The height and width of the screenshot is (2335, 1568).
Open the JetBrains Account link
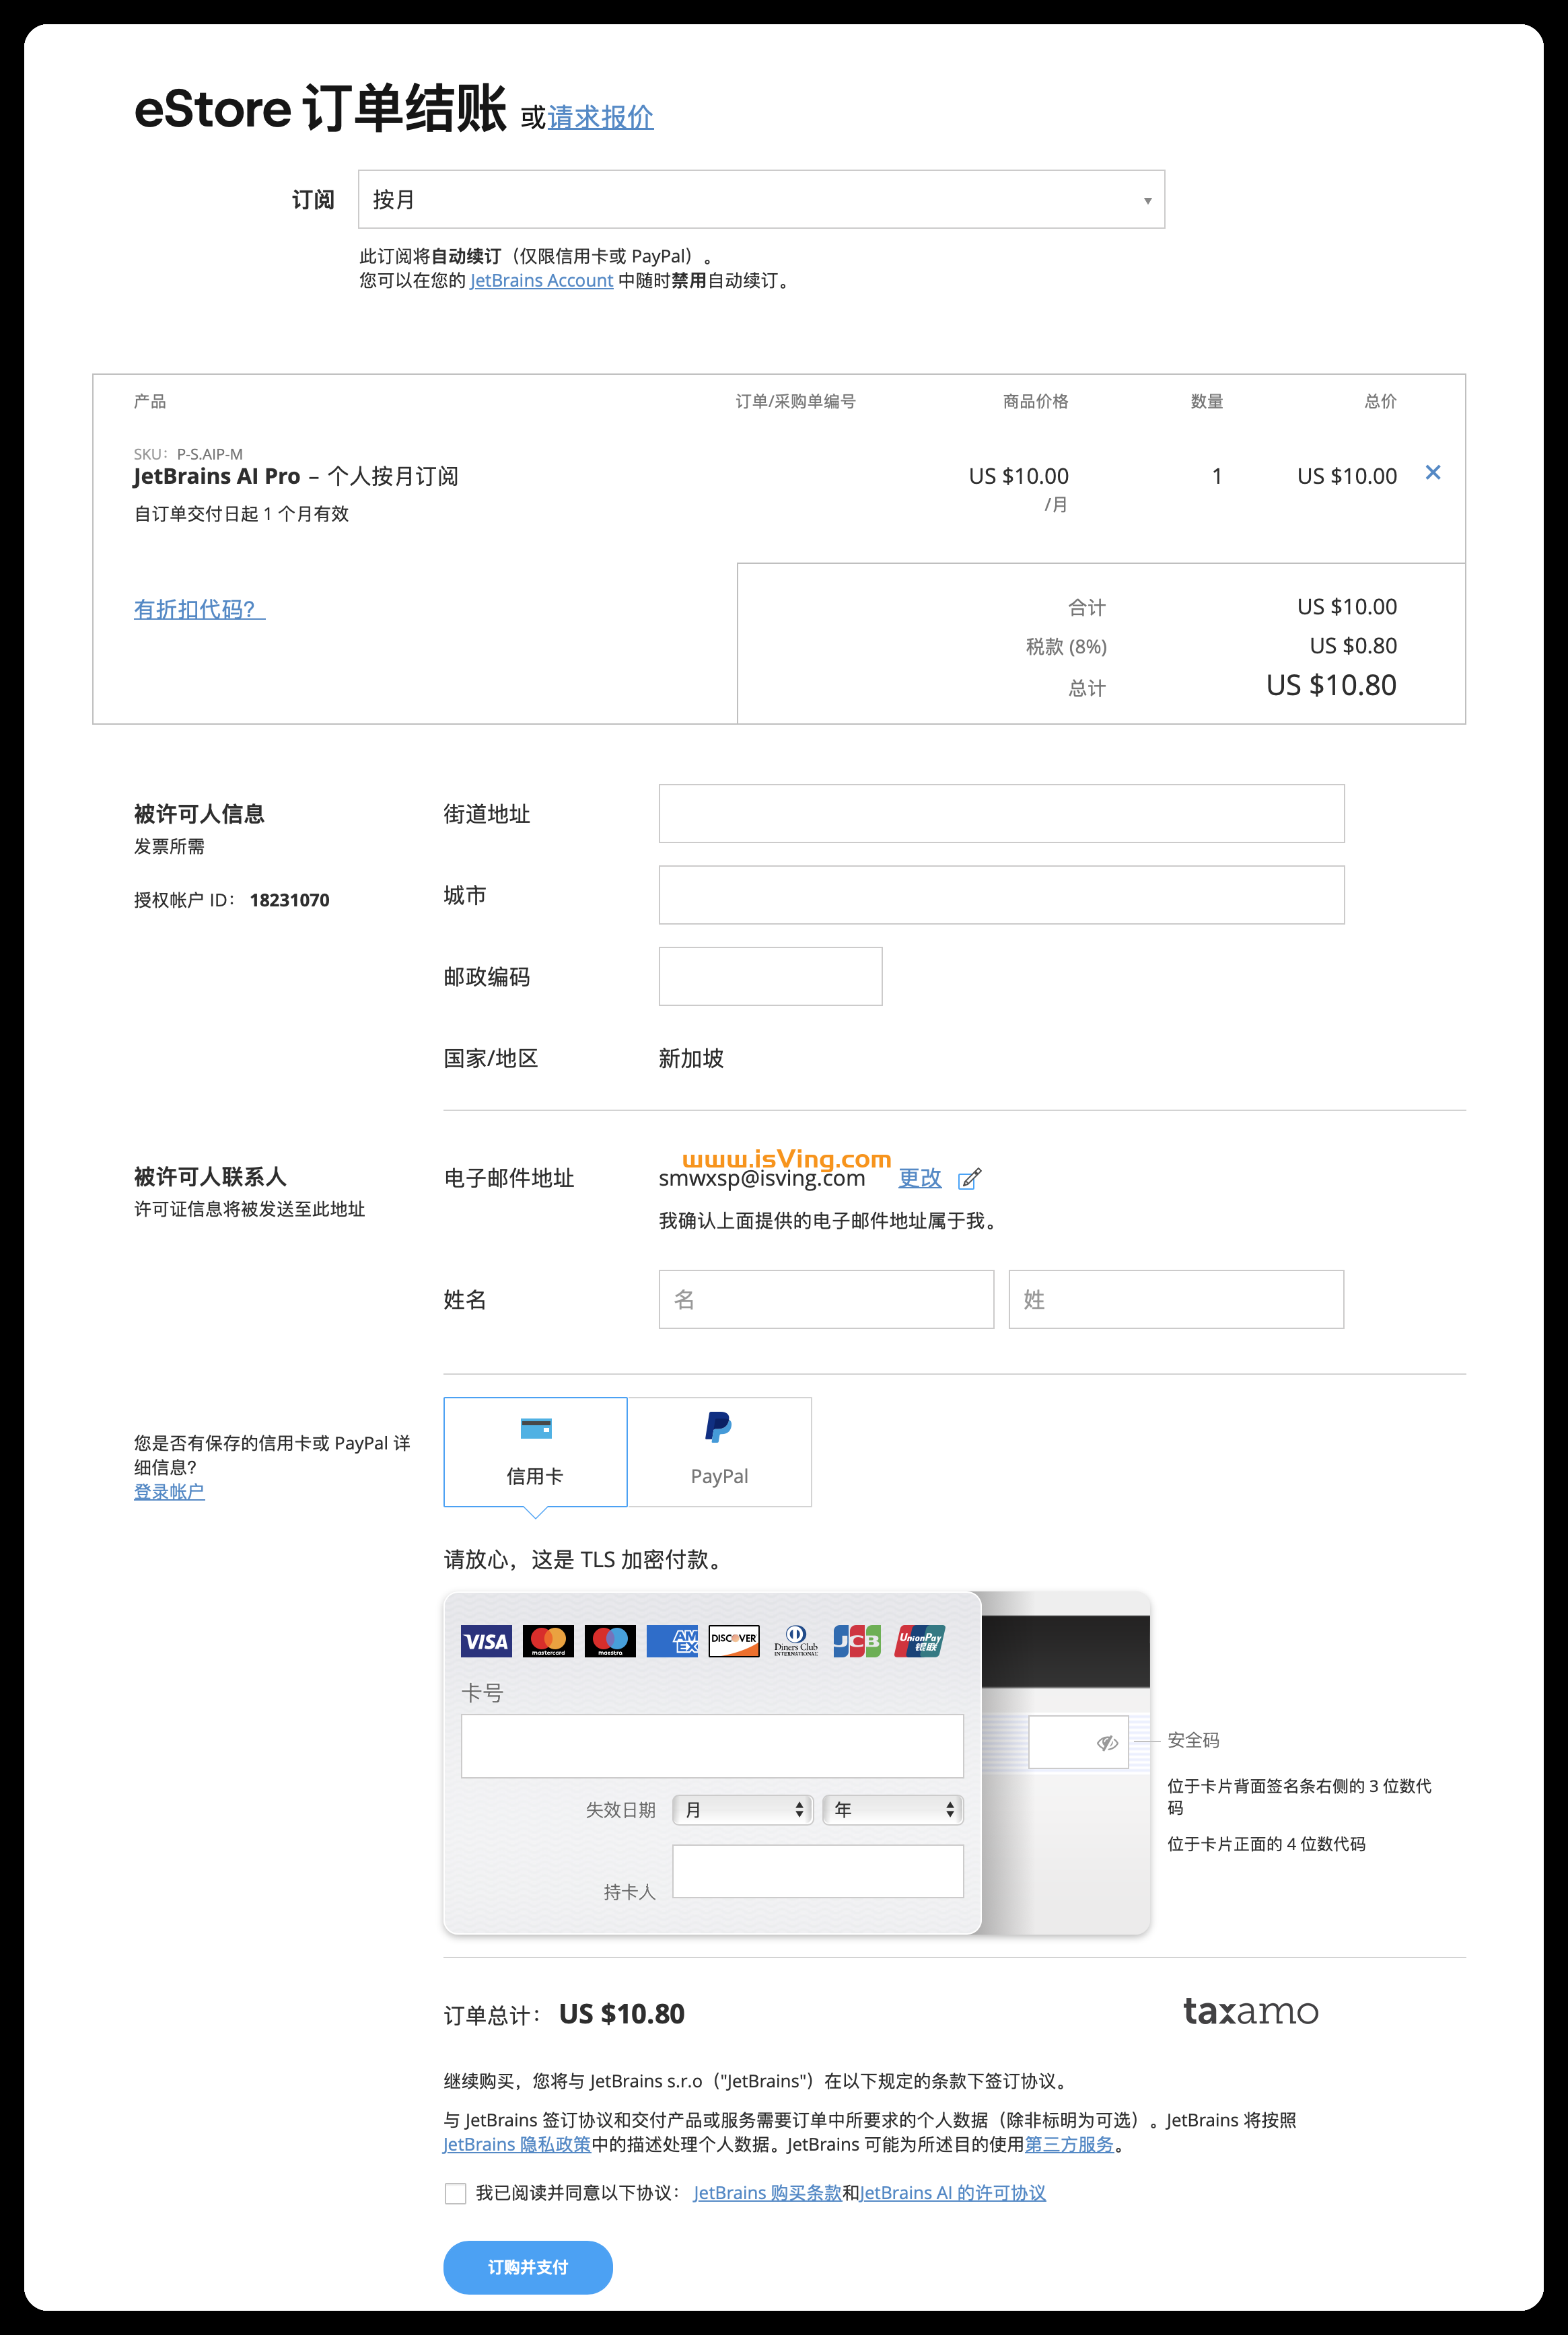pyautogui.click(x=541, y=281)
